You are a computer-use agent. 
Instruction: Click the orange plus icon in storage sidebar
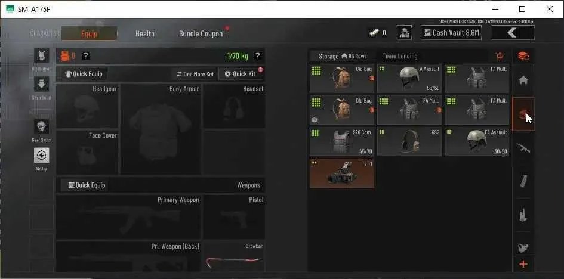(523, 264)
